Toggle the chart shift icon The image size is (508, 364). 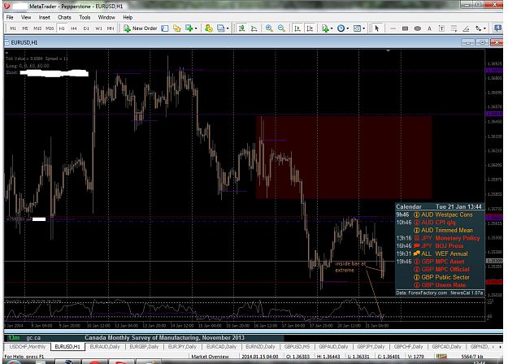click(x=310, y=28)
